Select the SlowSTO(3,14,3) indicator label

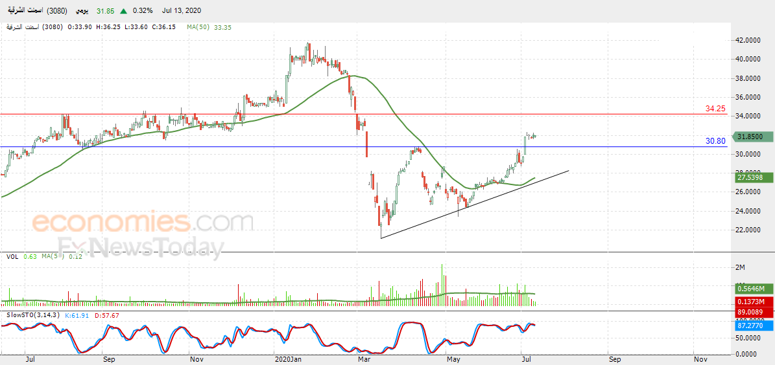point(34,315)
